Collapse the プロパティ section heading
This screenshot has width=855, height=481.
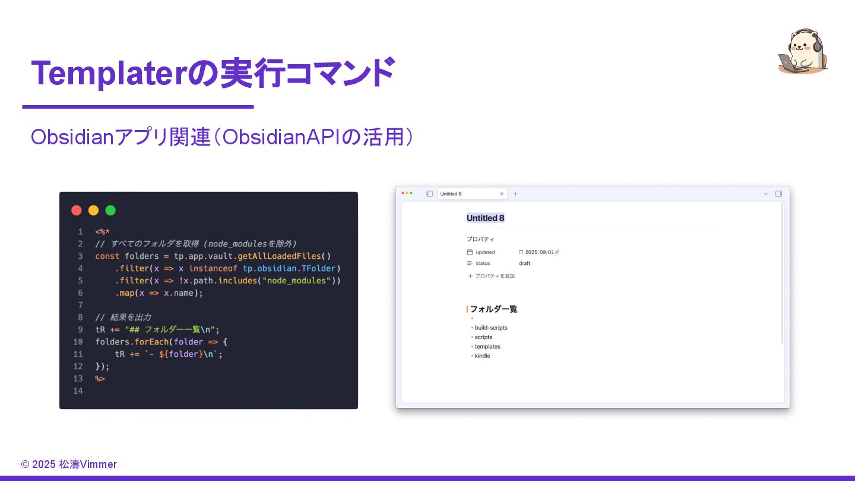tap(480, 239)
